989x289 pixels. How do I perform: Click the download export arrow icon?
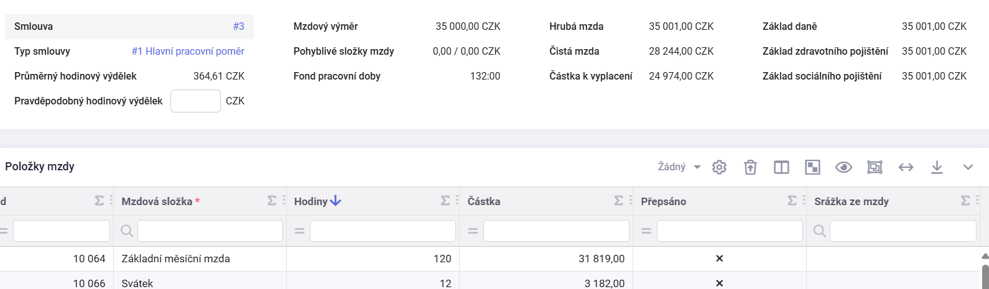pyautogui.click(x=937, y=167)
